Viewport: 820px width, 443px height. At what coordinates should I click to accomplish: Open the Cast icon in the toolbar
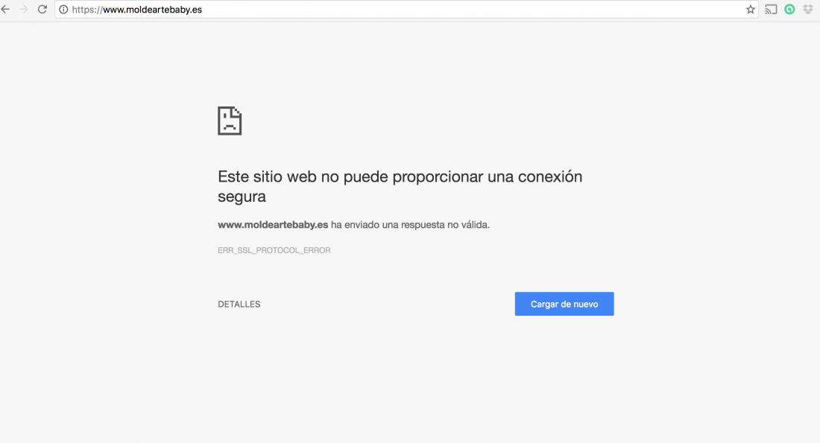click(x=771, y=10)
